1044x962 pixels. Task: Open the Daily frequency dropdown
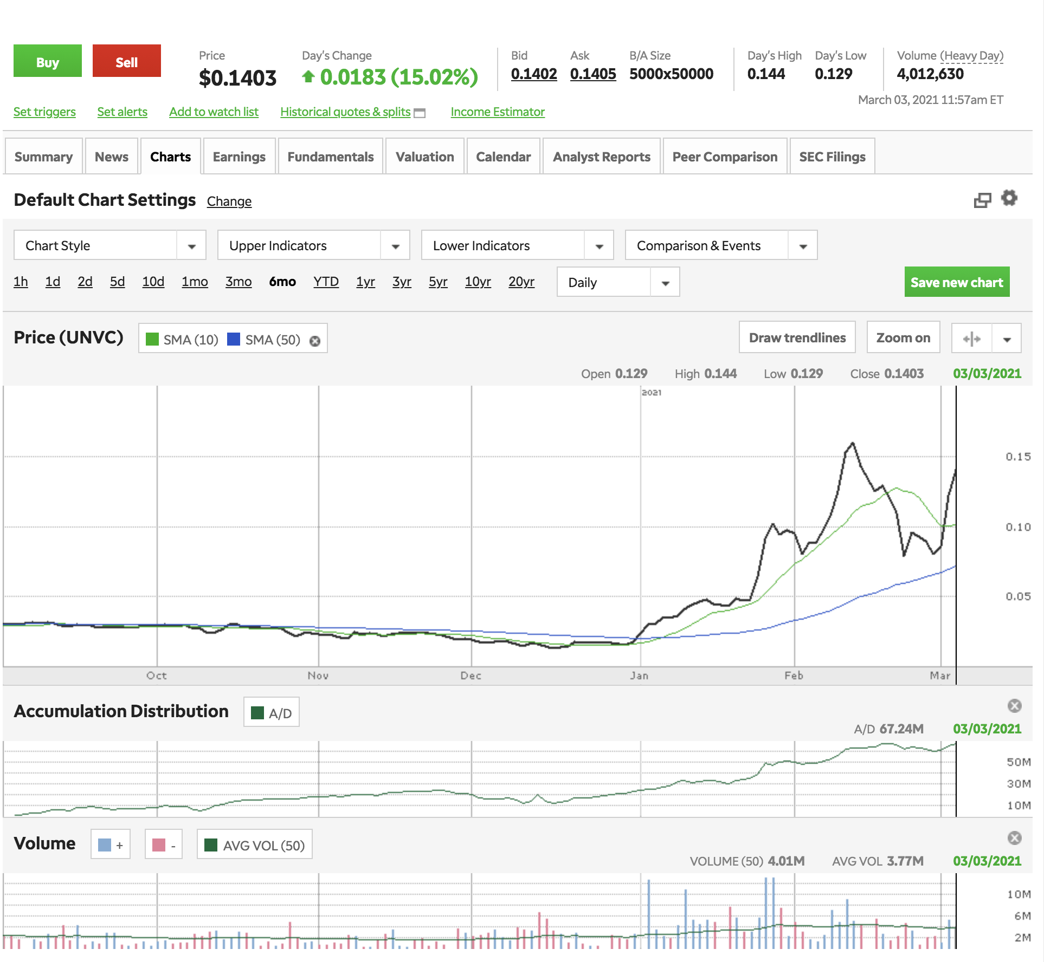[618, 282]
